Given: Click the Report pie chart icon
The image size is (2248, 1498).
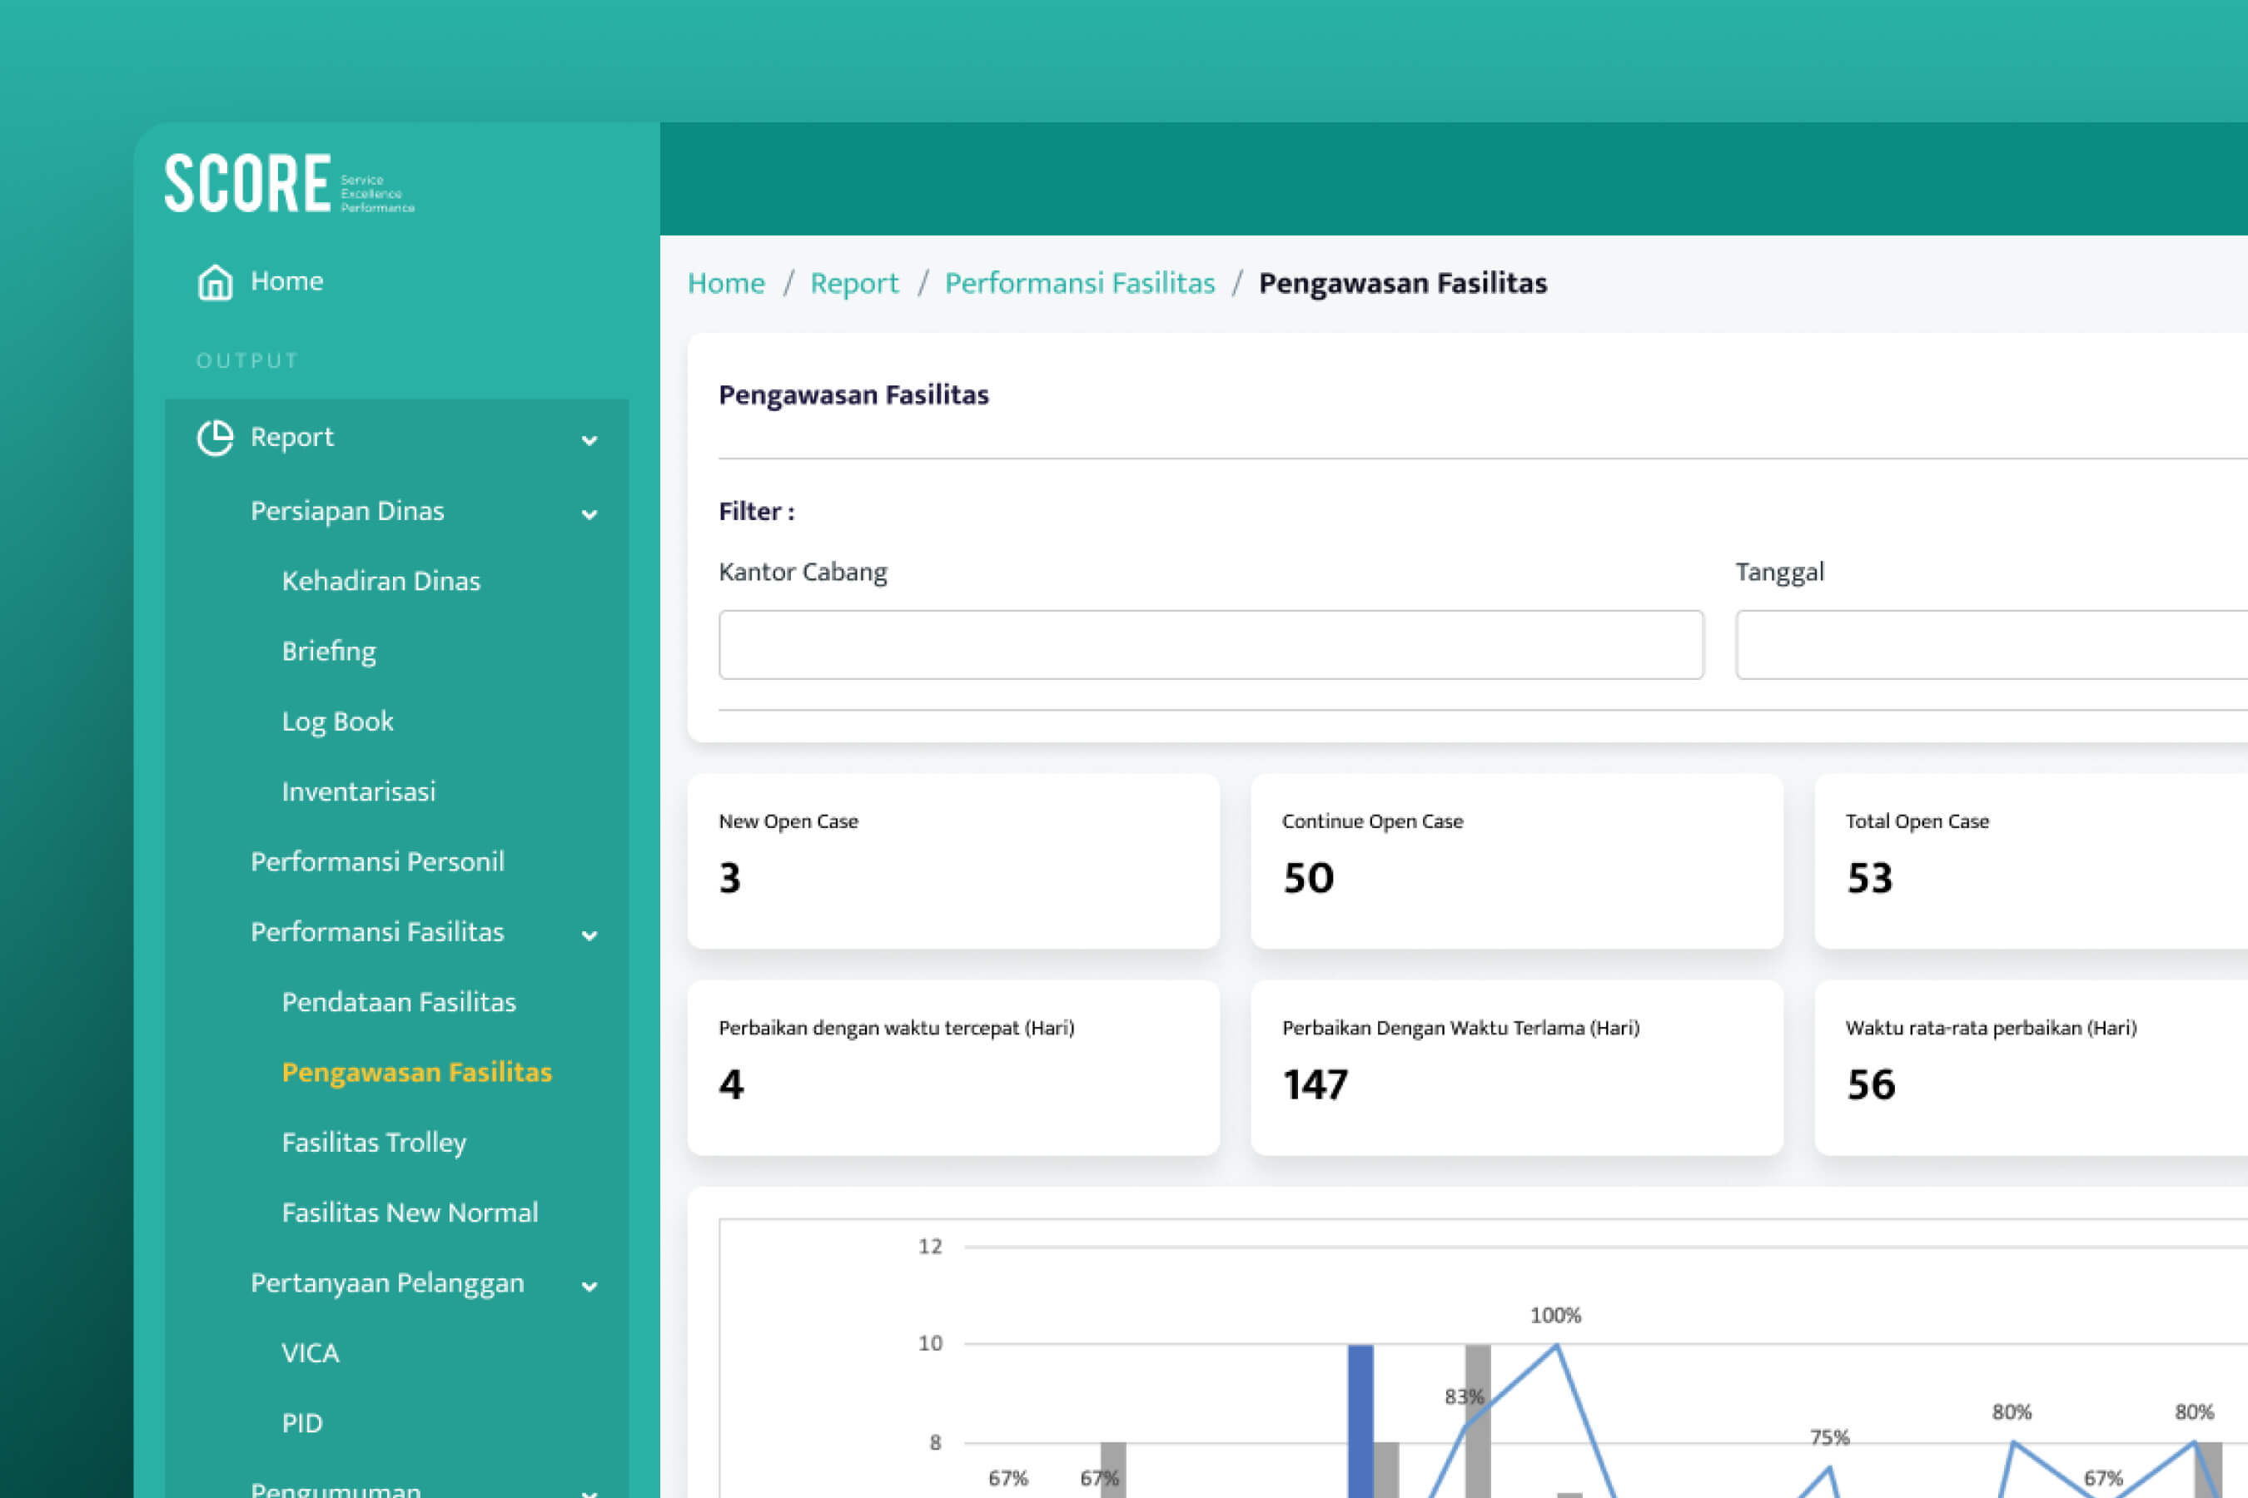Looking at the screenshot, I should coord(215,438).
